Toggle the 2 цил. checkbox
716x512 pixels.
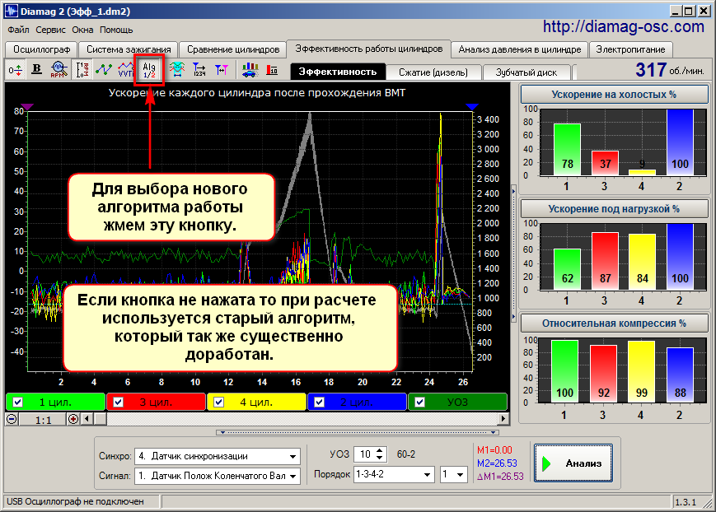pos(319,402)
